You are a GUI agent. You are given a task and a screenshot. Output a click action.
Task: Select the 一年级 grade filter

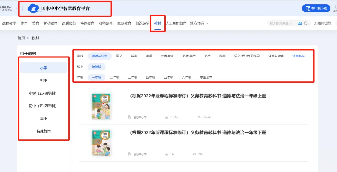tap(96, 77)
